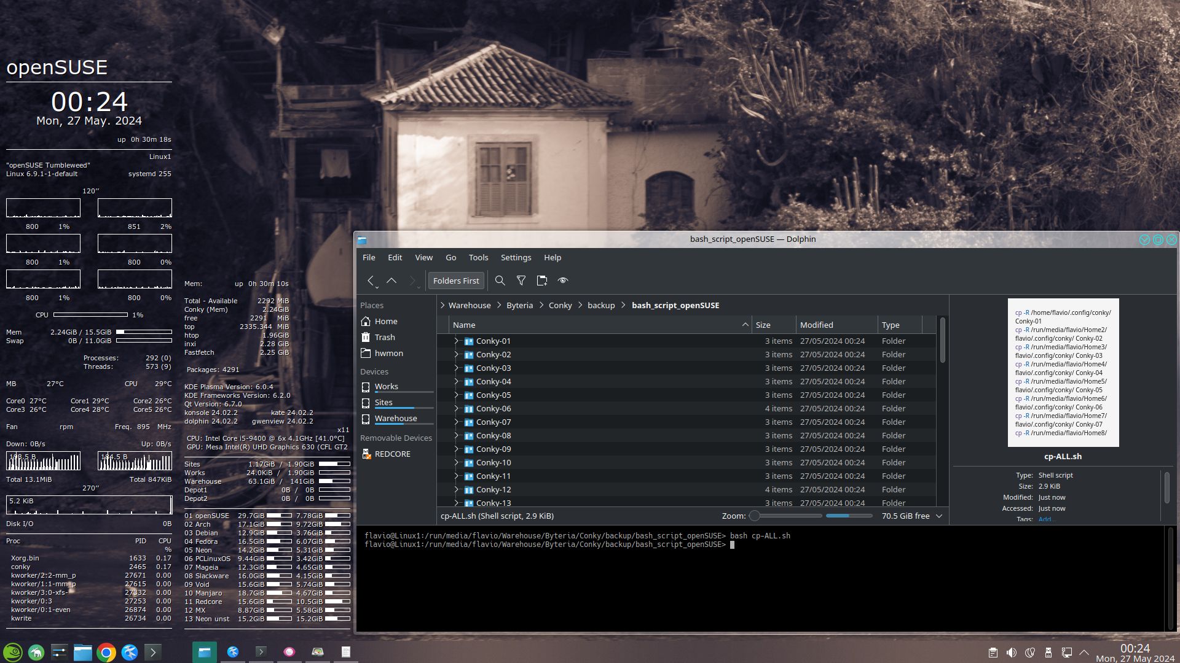This screenshot has height=663, width=1180.
Task: Open the volume control tray icon
Action: (1012, 653)
